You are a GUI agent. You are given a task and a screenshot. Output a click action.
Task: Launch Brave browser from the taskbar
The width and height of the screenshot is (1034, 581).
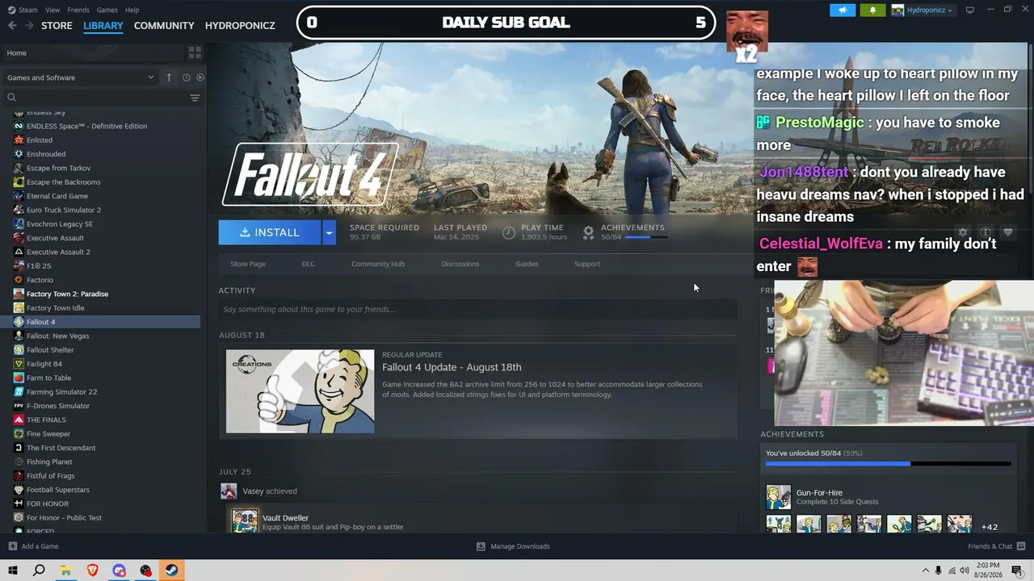pyautogui.click(x=92, y=571)
